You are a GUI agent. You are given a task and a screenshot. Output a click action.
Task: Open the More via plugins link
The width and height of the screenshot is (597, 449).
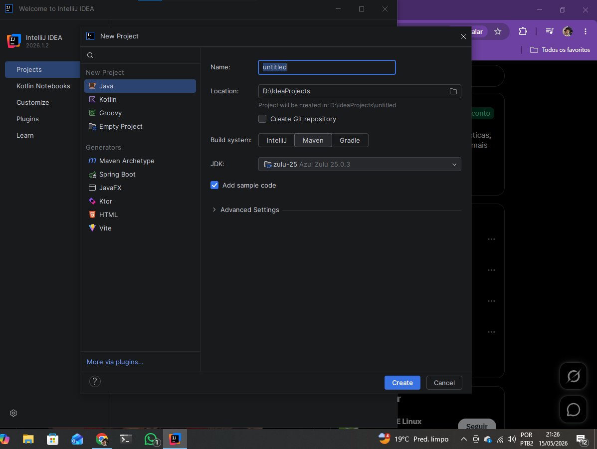coord(115,362)
